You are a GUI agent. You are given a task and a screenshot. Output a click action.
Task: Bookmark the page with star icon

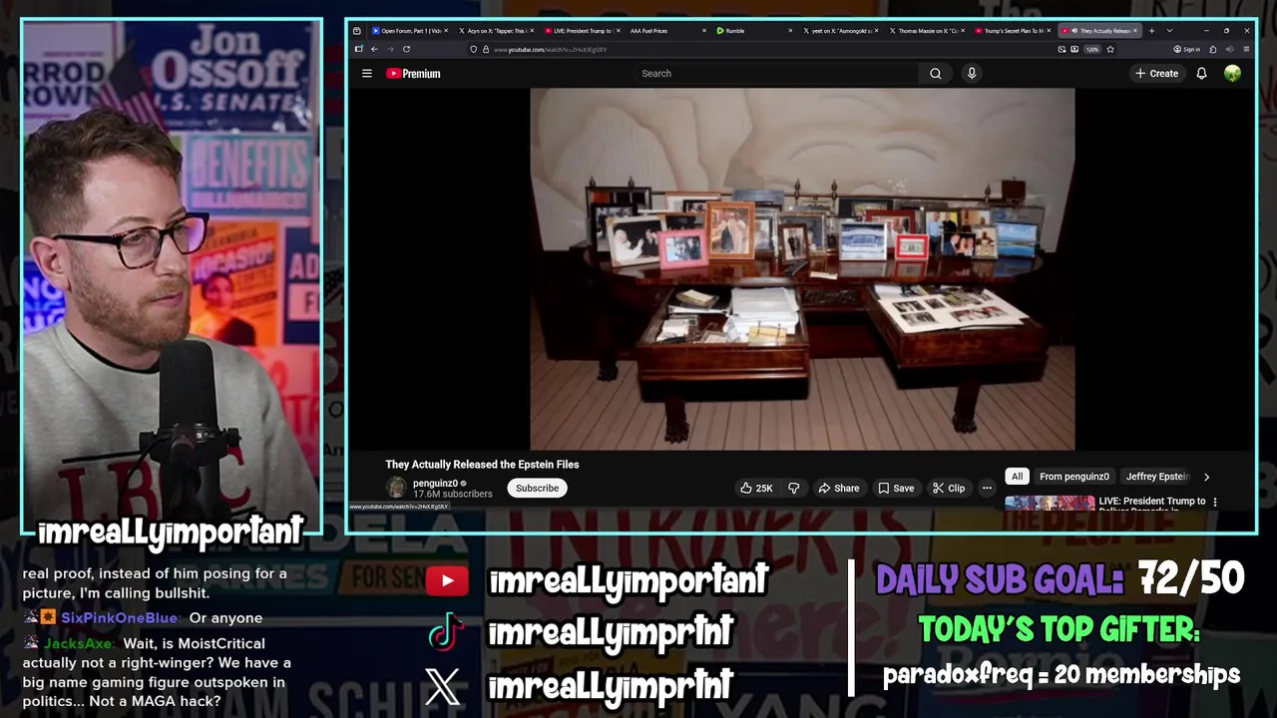(1110, 49)
